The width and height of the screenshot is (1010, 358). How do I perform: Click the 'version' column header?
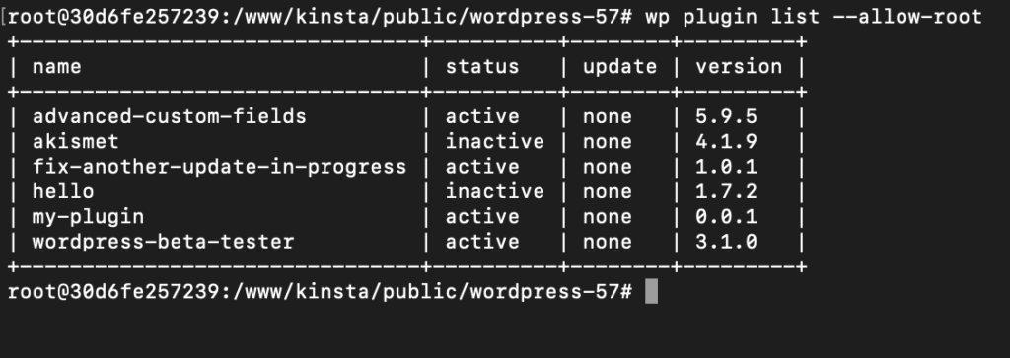click(x=739, y=67)
